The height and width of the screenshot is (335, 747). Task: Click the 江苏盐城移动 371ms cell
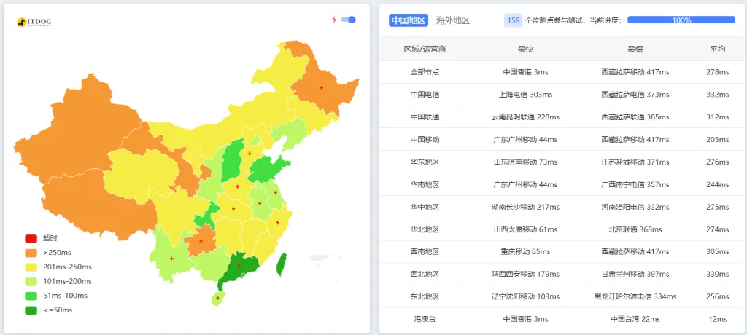coord(635,162)
